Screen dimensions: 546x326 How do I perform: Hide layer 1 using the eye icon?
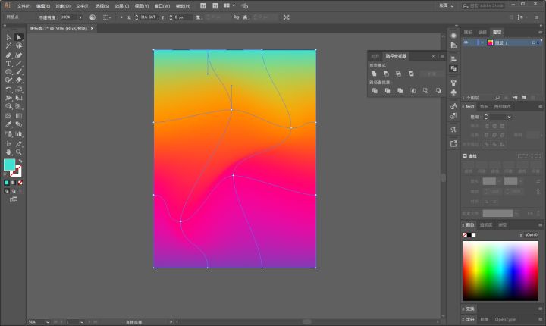tap(466, 43)
